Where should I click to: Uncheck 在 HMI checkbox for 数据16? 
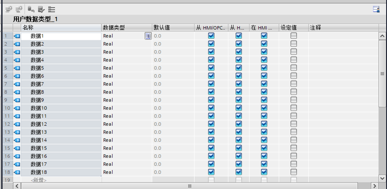click(264, 156)
